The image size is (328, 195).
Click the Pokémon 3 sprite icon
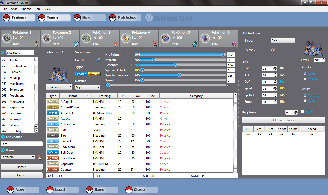tap(85, 38)
